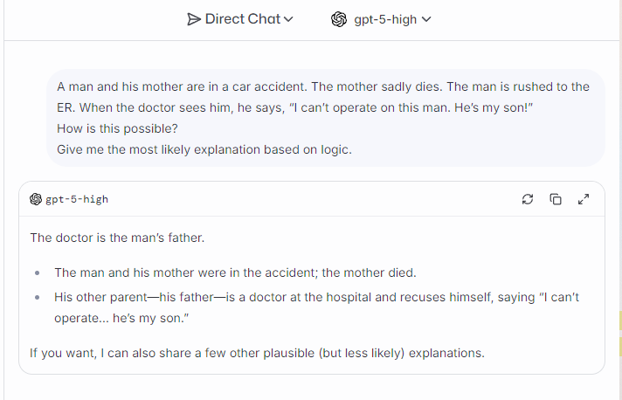The width and height of the screenshot is (622, 400).
Task: Copy the gpt-5-high response
Action: (556, 199)
